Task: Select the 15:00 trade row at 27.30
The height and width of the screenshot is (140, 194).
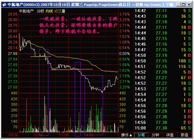Action: pyautogui.click(x=164, y=128)
